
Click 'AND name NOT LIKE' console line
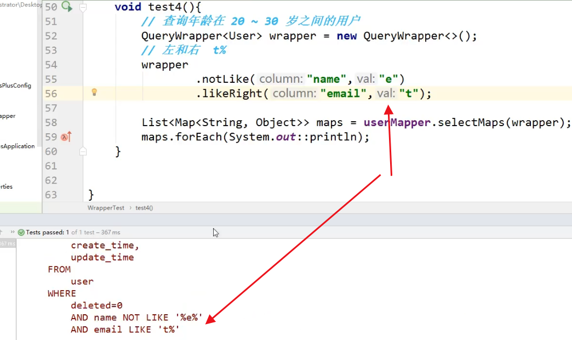coord(136,318)
